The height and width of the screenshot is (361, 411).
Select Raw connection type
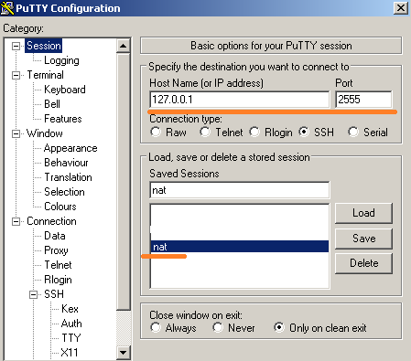[156, 132]
